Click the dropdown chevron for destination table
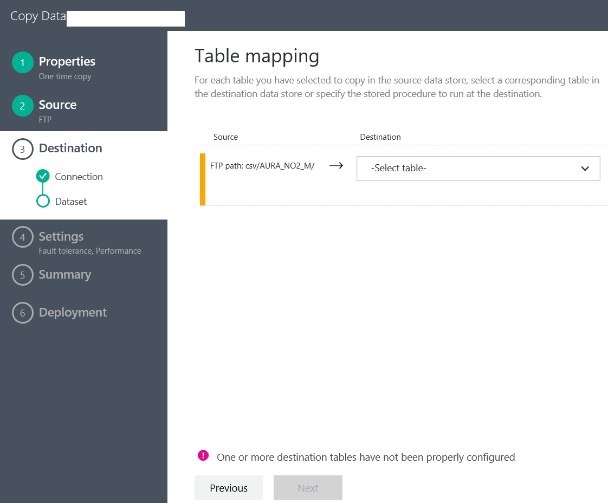 tap(585, 169)
